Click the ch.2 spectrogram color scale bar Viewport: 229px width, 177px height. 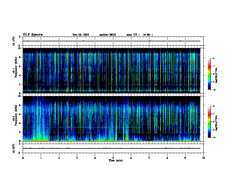209,122
